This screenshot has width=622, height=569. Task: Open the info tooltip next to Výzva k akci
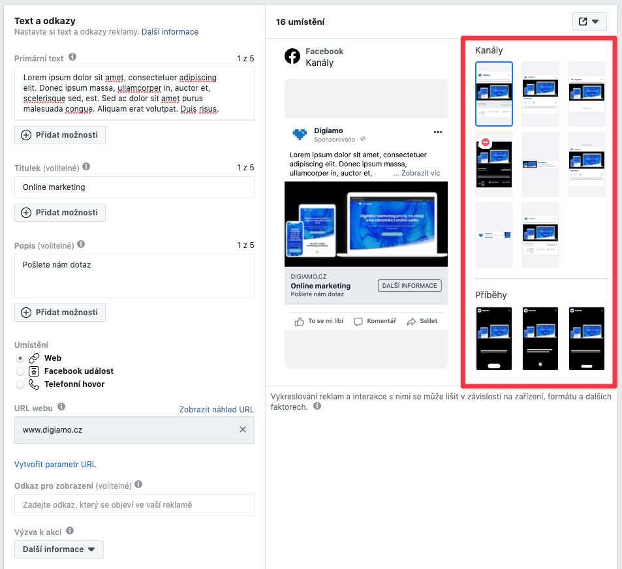tap(70, 531)
